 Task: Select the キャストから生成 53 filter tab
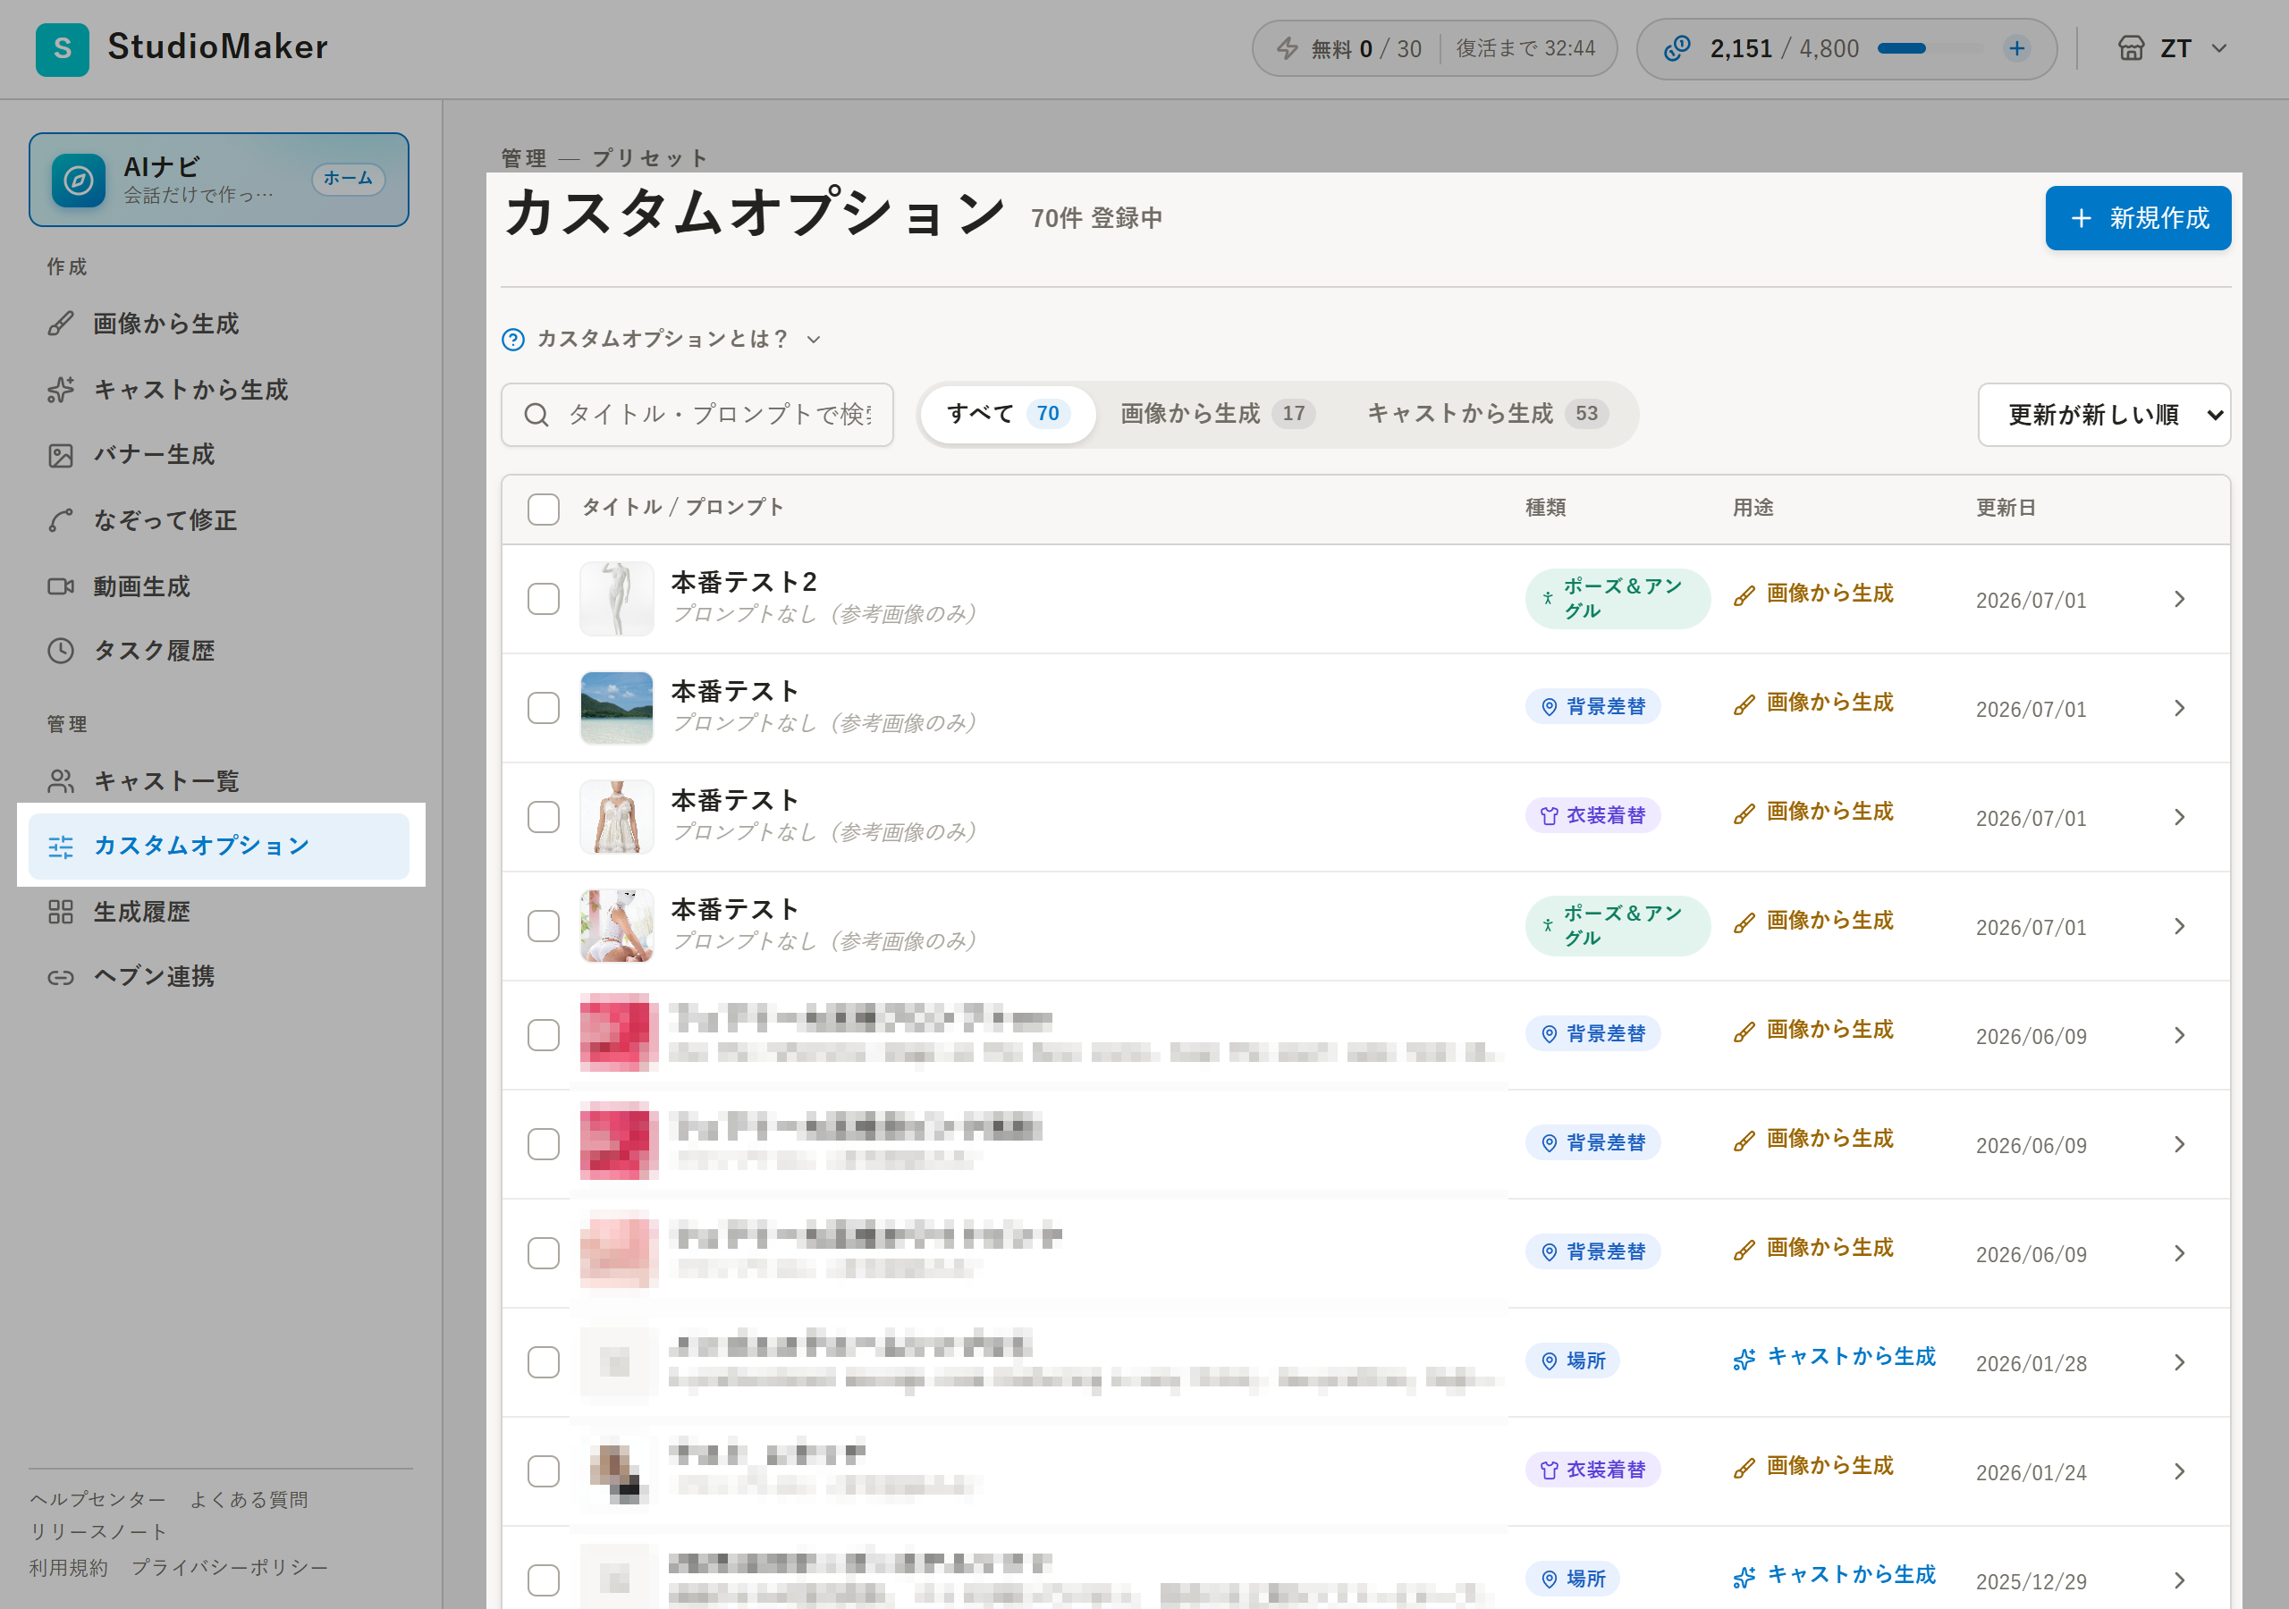point(1488,414)
